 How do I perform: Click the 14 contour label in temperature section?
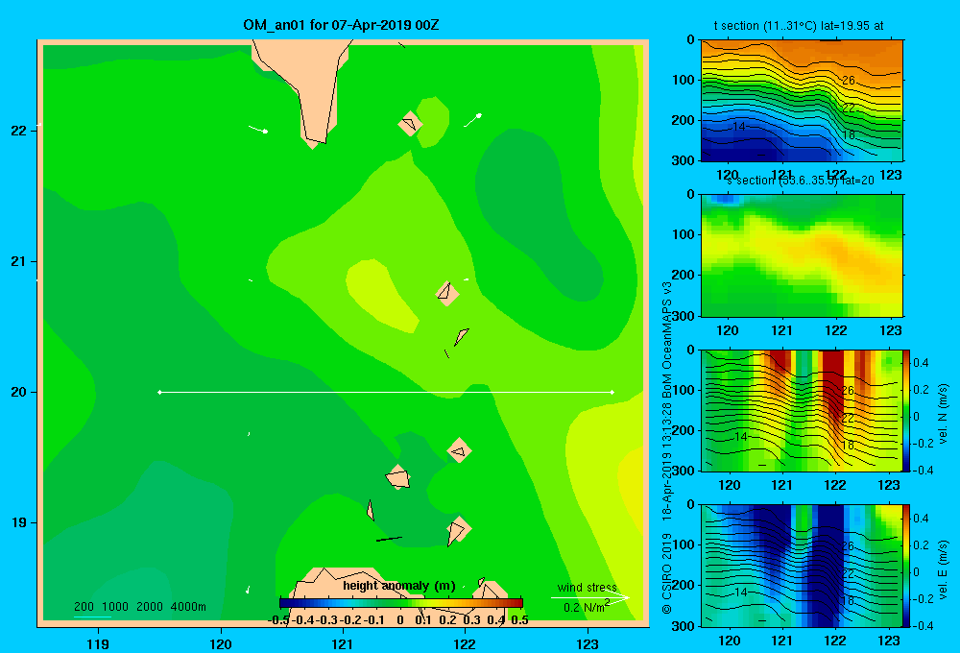[739, 126]
